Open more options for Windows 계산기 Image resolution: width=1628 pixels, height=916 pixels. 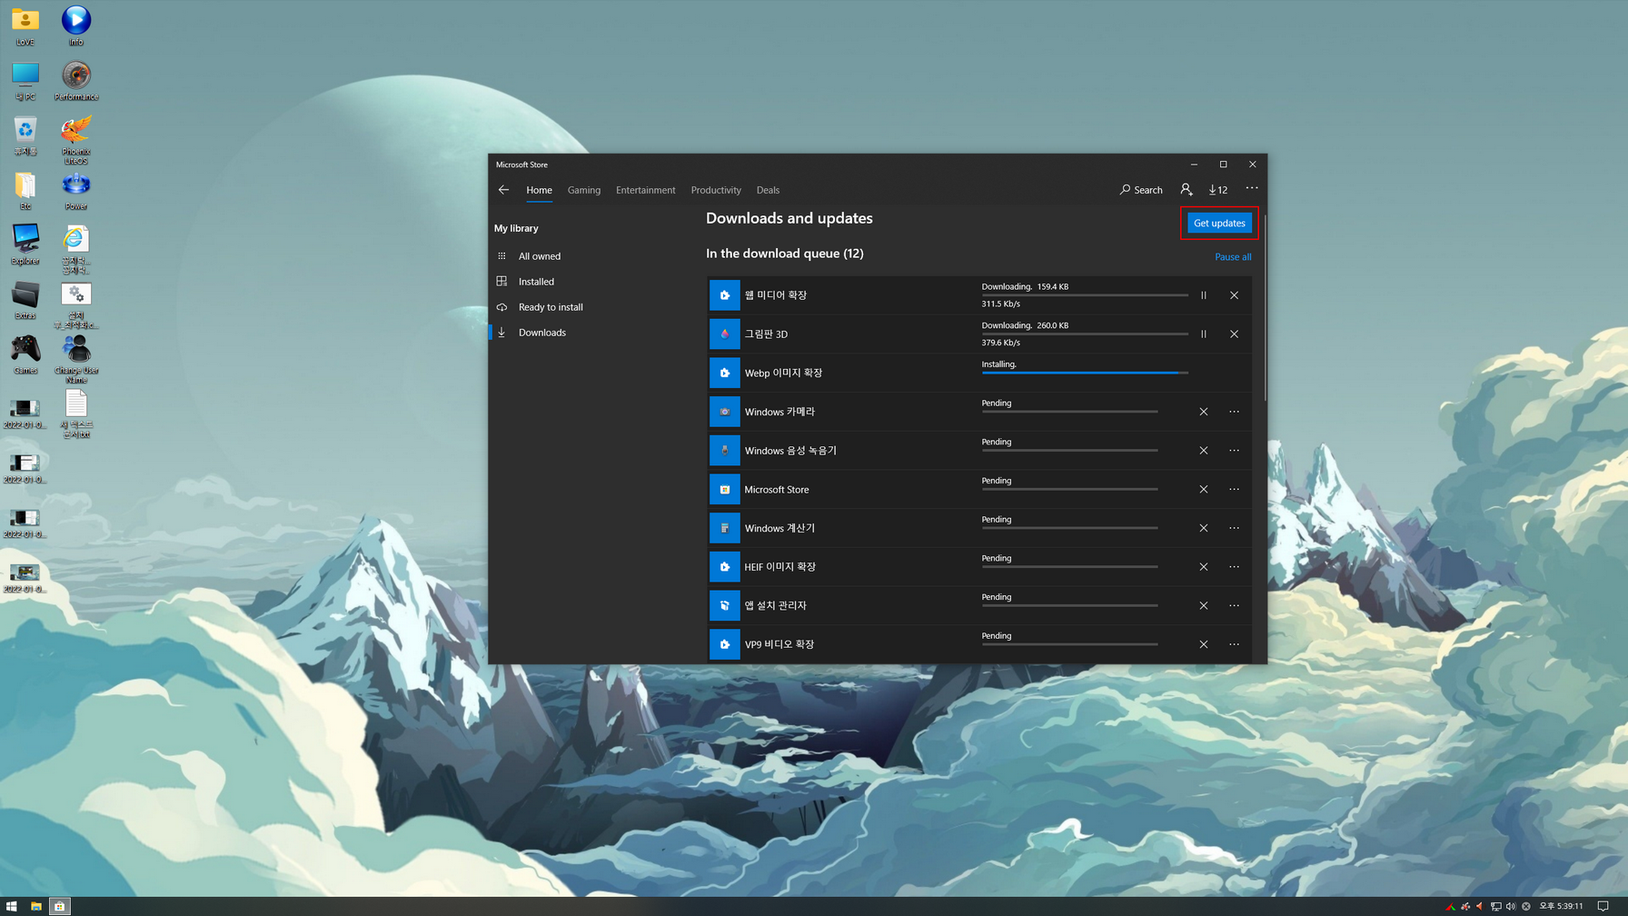click(x=1234, y=528)
